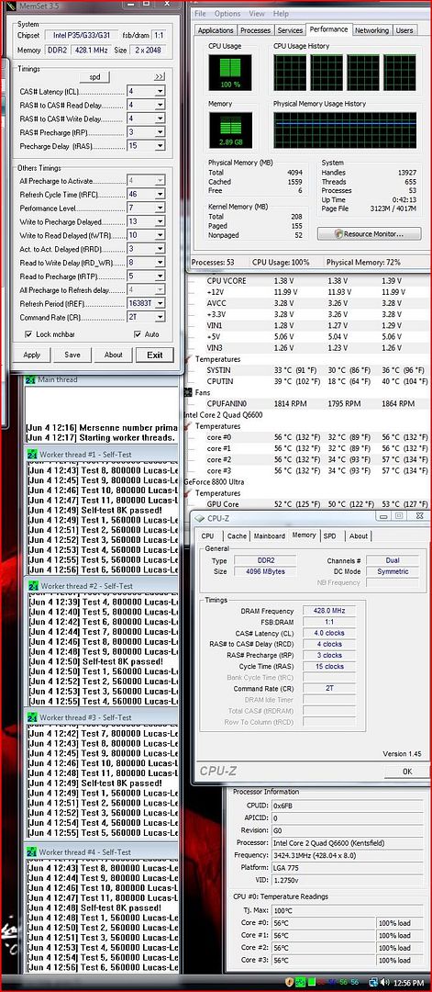Open the RAS# to CAS# Read Delay dropdown

click(x=160, y=105)
